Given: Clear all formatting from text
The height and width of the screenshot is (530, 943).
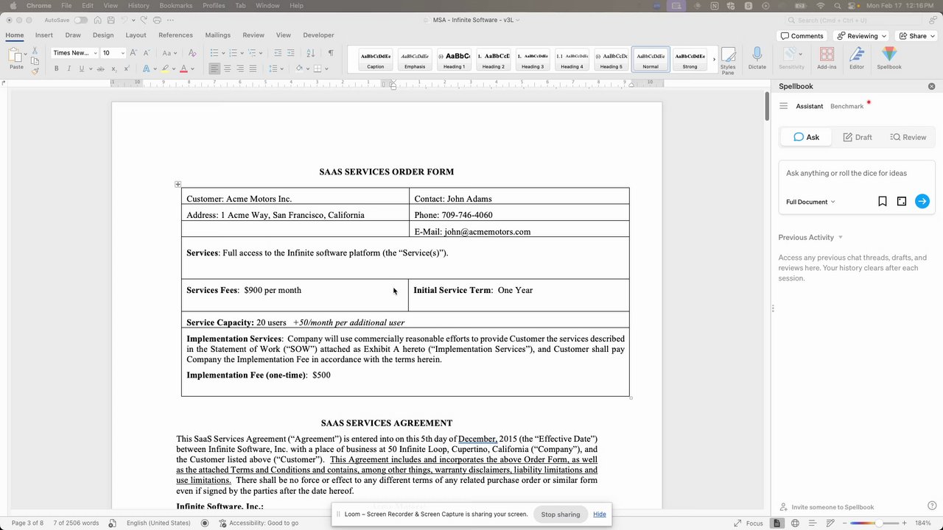Looking at the screenshot, I should (192, 53).
